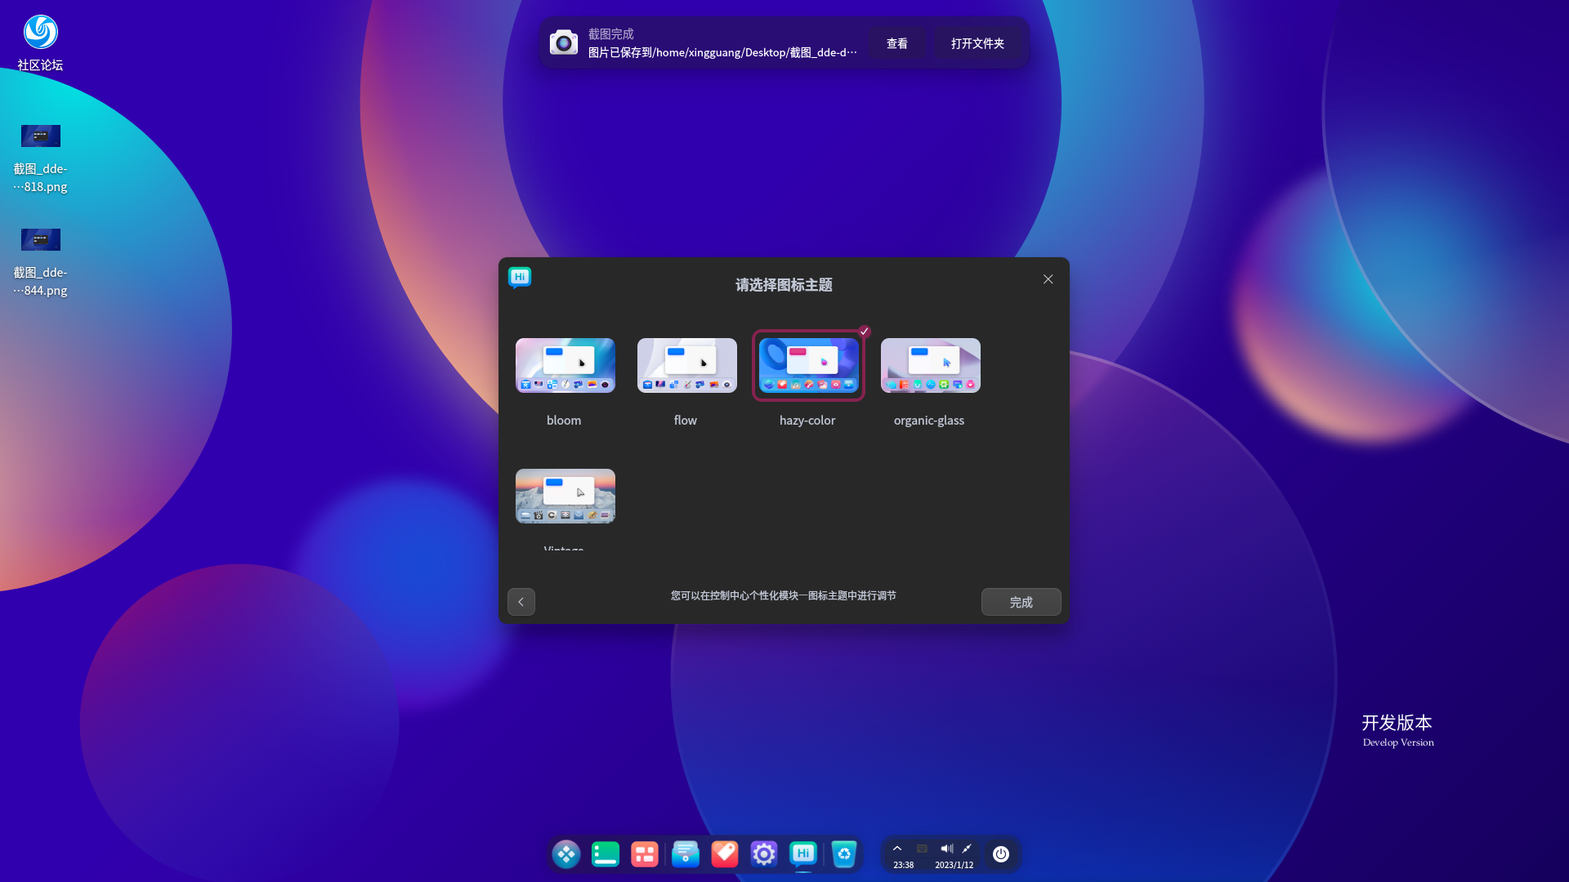Open the trash bin from the dock
Viewport: 1569px width, 882px height.
pyautogui.click(x=844, y=854)
